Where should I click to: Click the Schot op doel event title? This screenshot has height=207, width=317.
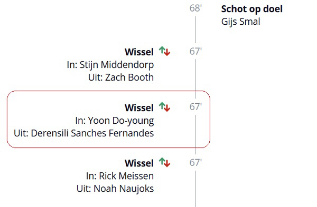[251, 9]
